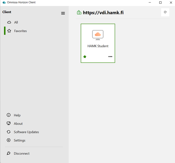Viewport: 175px width, 163px height.
Task: Click the secure lock icon before the URL
Action: tap(79, 12)
